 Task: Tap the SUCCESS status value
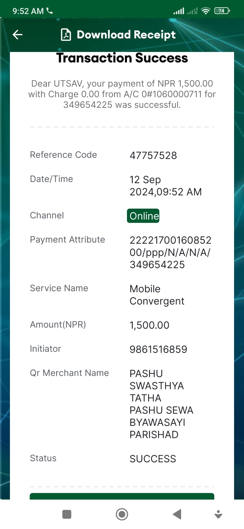pos(153,459)
